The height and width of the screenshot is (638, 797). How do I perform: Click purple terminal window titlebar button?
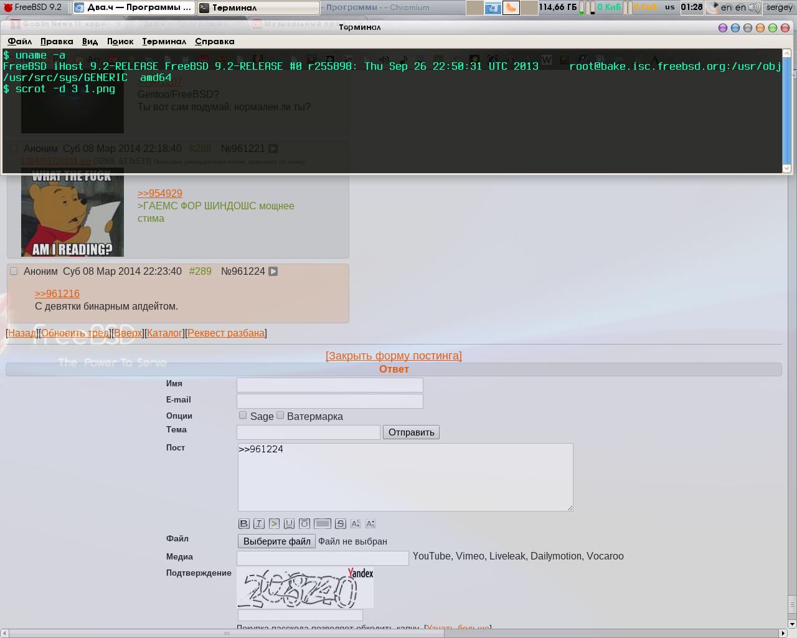coord(723,28)
